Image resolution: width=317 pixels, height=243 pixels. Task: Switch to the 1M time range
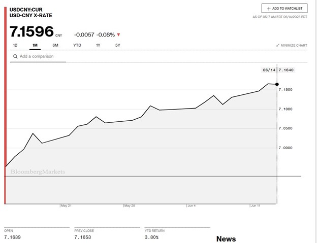coord(35,45)
